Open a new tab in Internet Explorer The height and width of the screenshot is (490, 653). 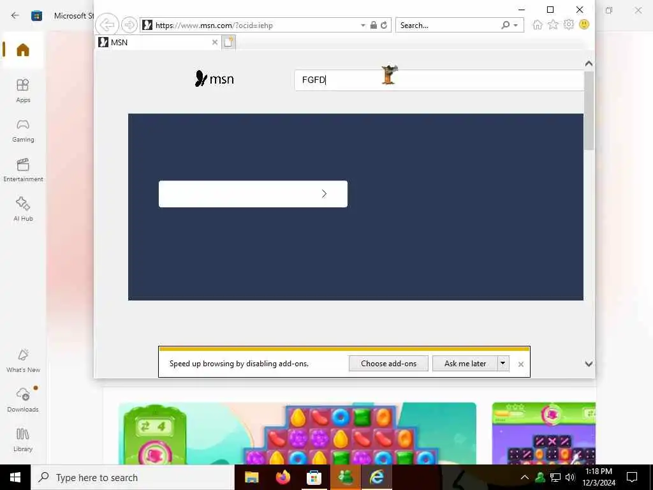coord(228,42)
